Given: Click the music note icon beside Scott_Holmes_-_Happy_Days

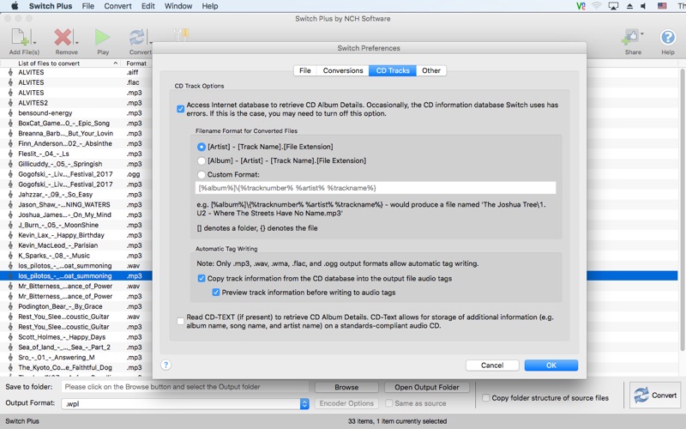Looking at the screenshot, I should (x=10, y=337).
